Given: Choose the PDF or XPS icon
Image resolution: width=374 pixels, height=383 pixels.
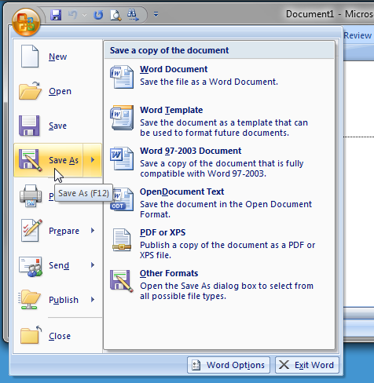Looking at the screenshot, I should click(122, 240).
